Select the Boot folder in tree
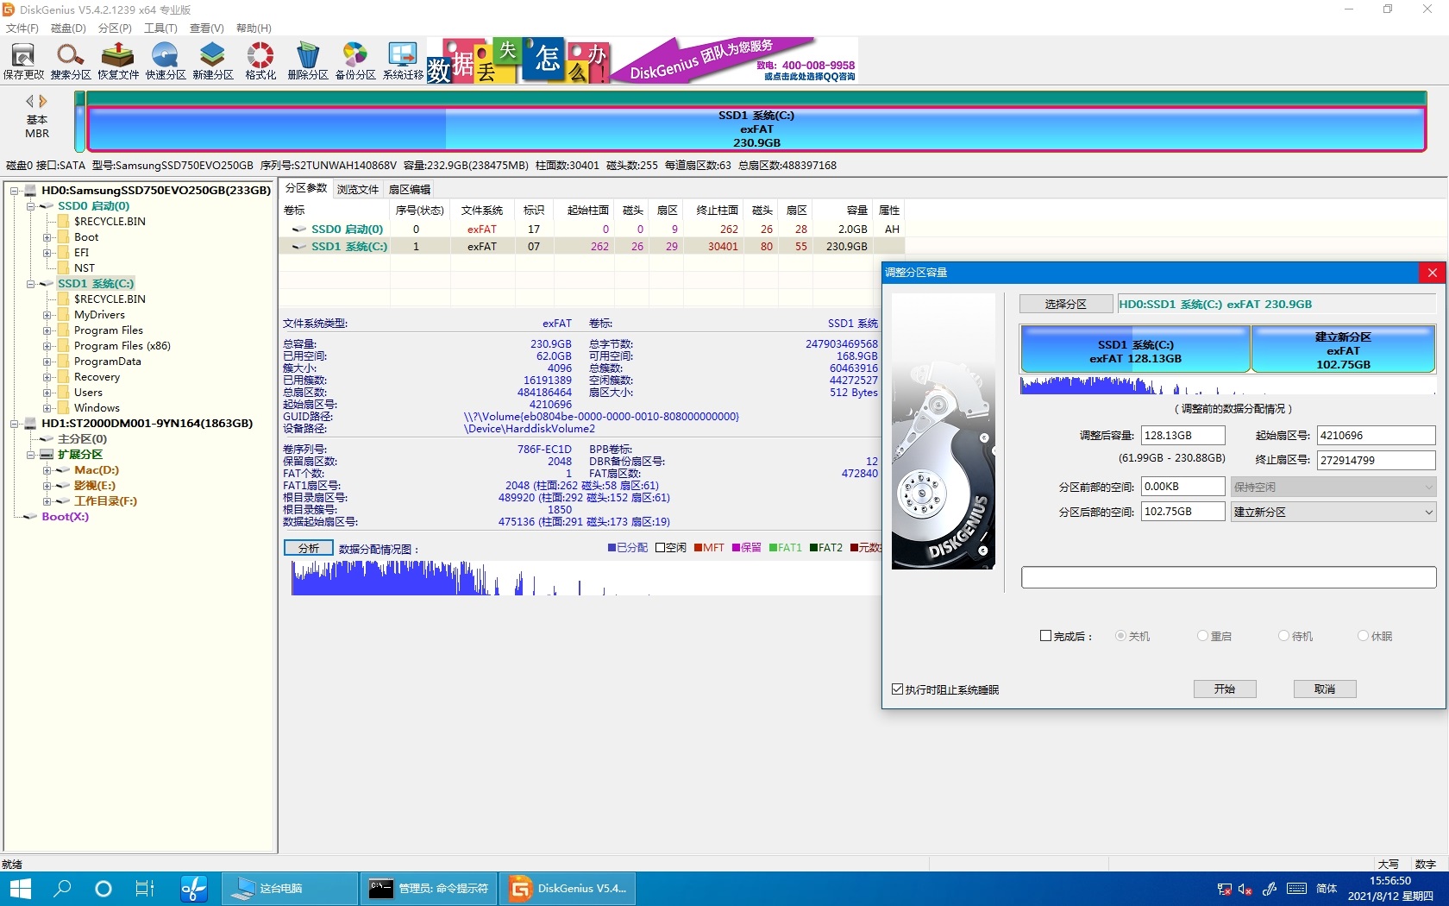1449x906 pixels. point(86,236)
